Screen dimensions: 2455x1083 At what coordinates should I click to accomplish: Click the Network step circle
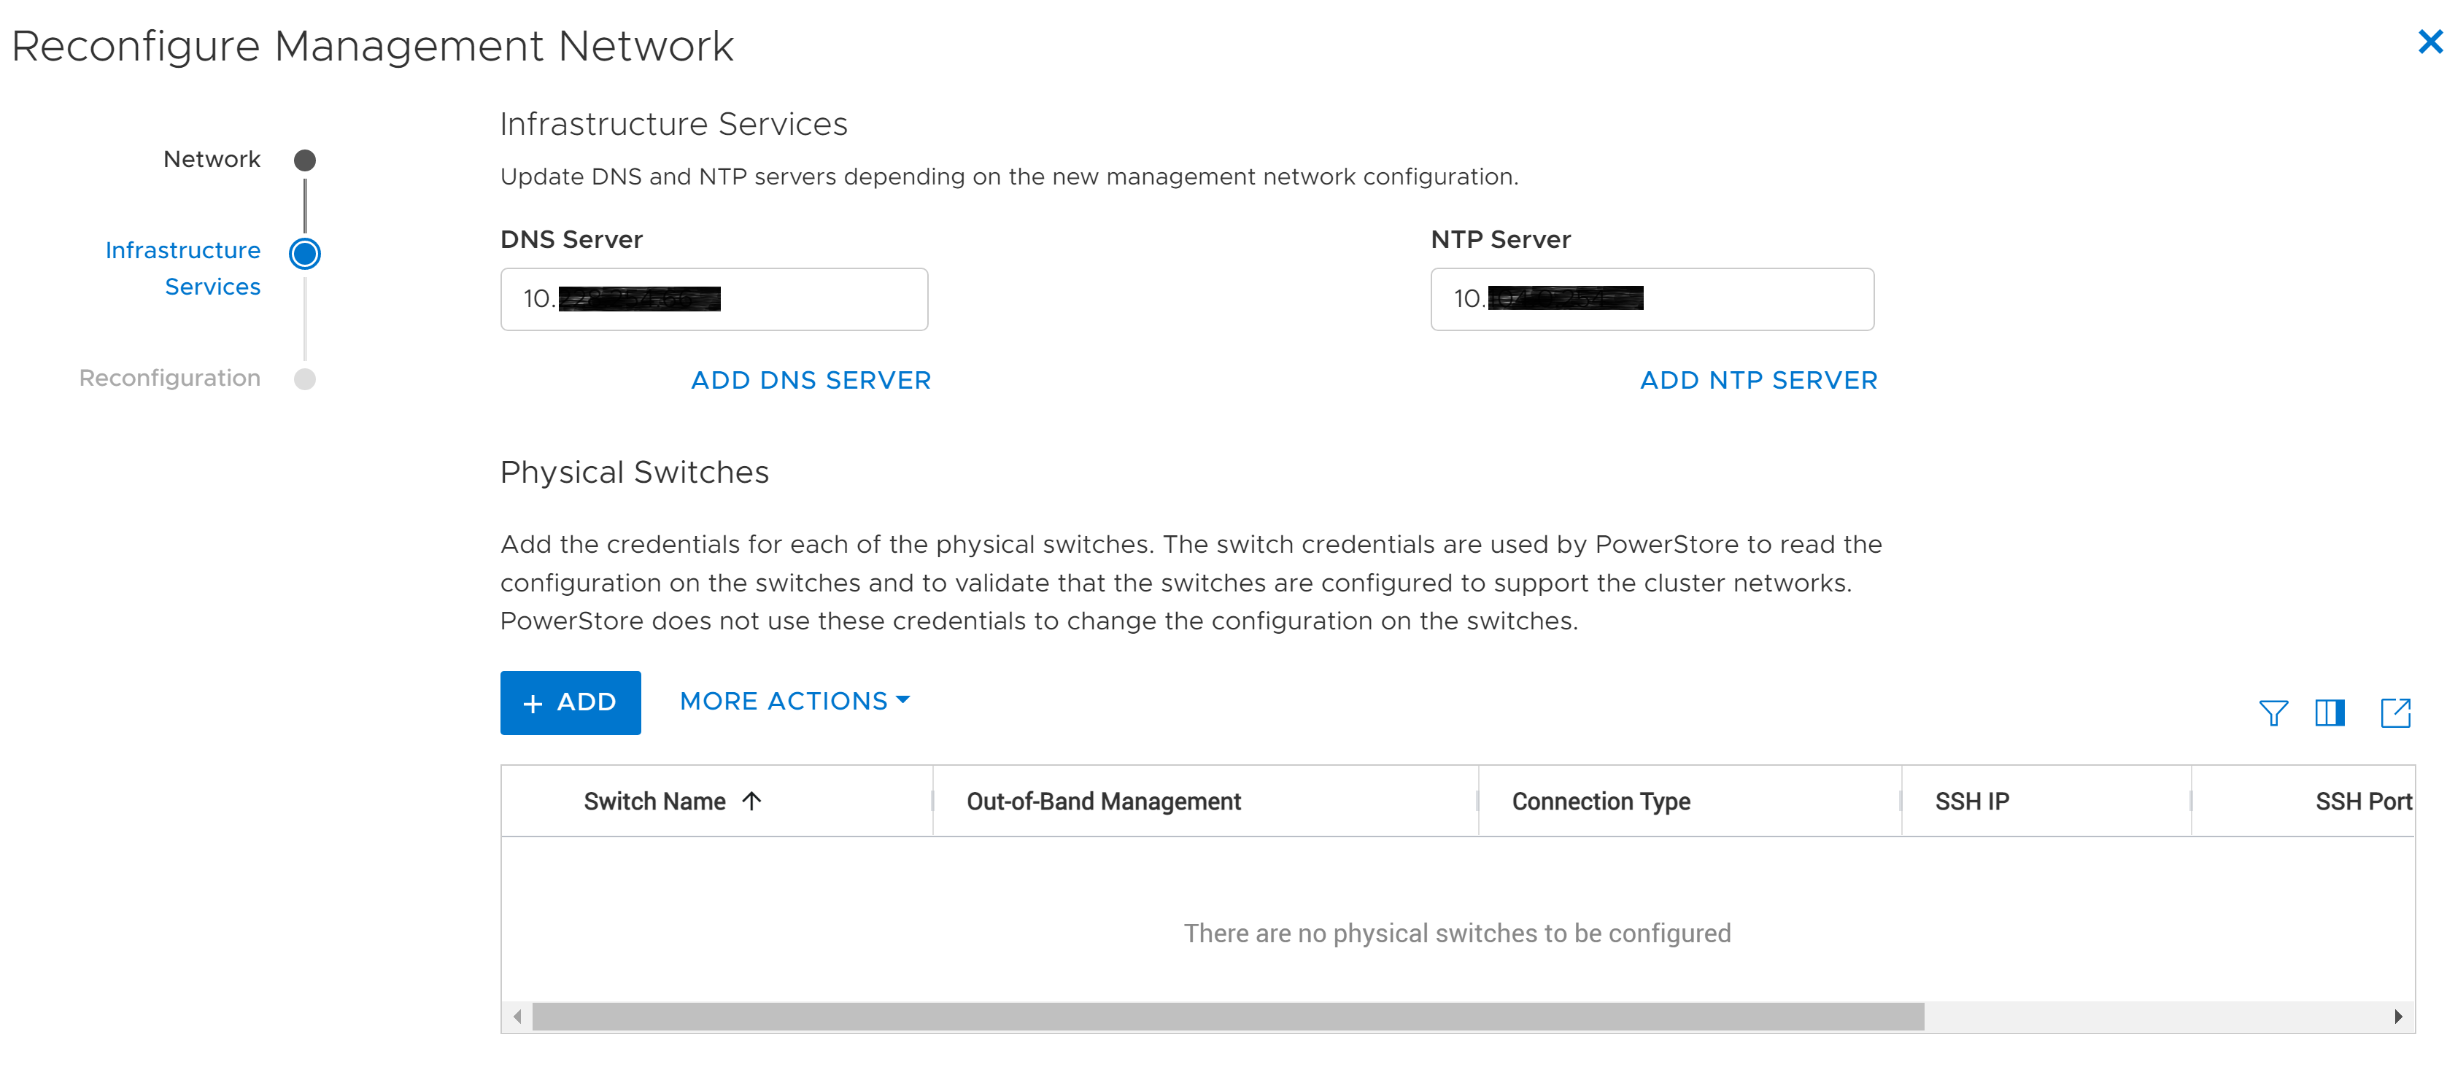pyautogui.click(x=305, y=160)
